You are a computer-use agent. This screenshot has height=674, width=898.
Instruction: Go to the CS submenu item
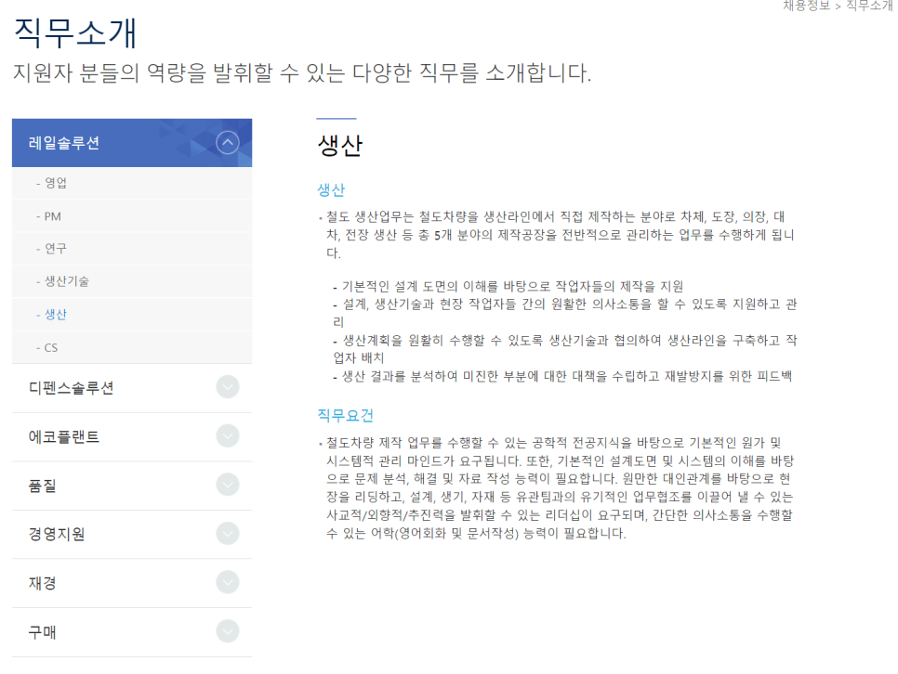click(51, 347)
